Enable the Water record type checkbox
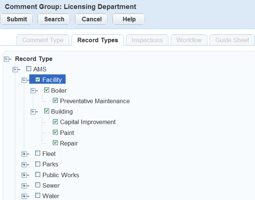The height and width of the screenshot is (200, 255). click(x=37, y=195)
